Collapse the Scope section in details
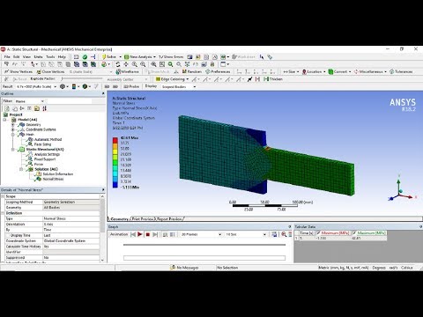 (x=3, y=196)
